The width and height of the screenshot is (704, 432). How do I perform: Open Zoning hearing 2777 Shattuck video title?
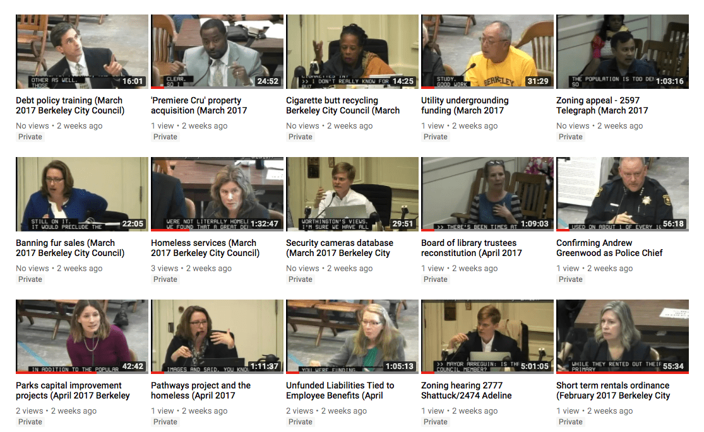coord(467,391)
